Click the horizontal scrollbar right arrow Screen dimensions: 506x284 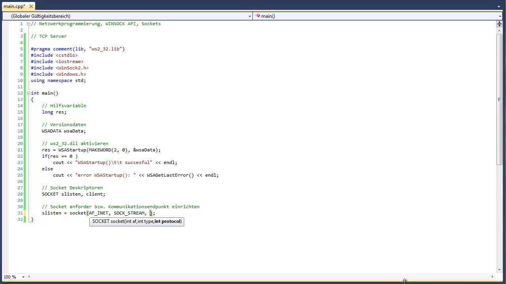pos(492,277)
